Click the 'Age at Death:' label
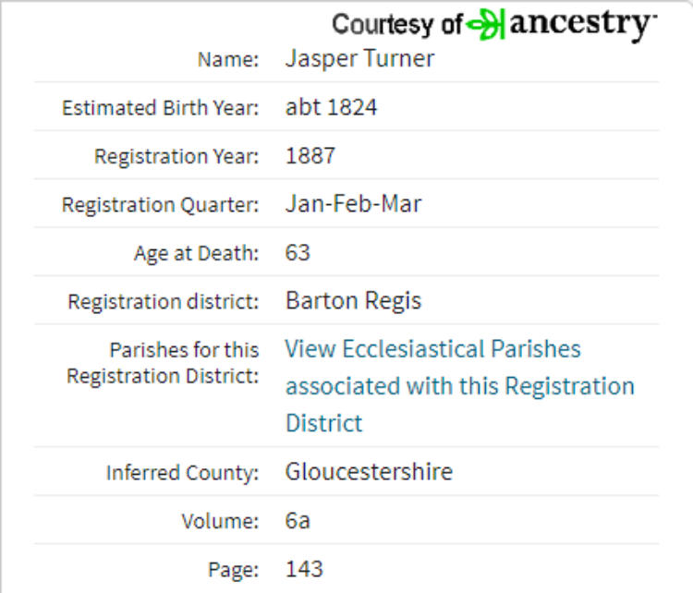Screen dimensions: 693x593 196,254
